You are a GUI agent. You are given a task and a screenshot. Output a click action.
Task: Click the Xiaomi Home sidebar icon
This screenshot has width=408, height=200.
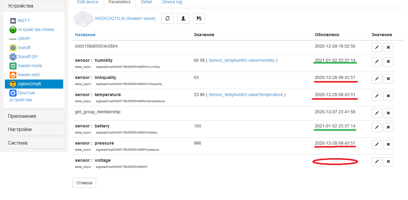coord(12,66)
